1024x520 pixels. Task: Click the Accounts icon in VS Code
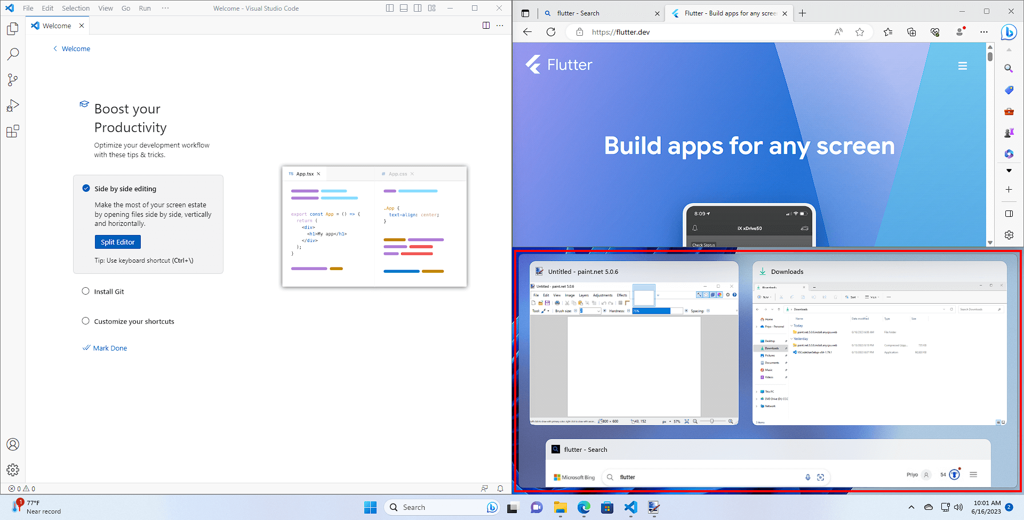click(x=13, y=444)
